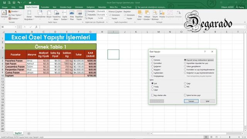Image resolution: width=247 pixels, height=139 pixels.
Task: Click the Örnek Tablo 1 header cell
Action: (51, 47)
